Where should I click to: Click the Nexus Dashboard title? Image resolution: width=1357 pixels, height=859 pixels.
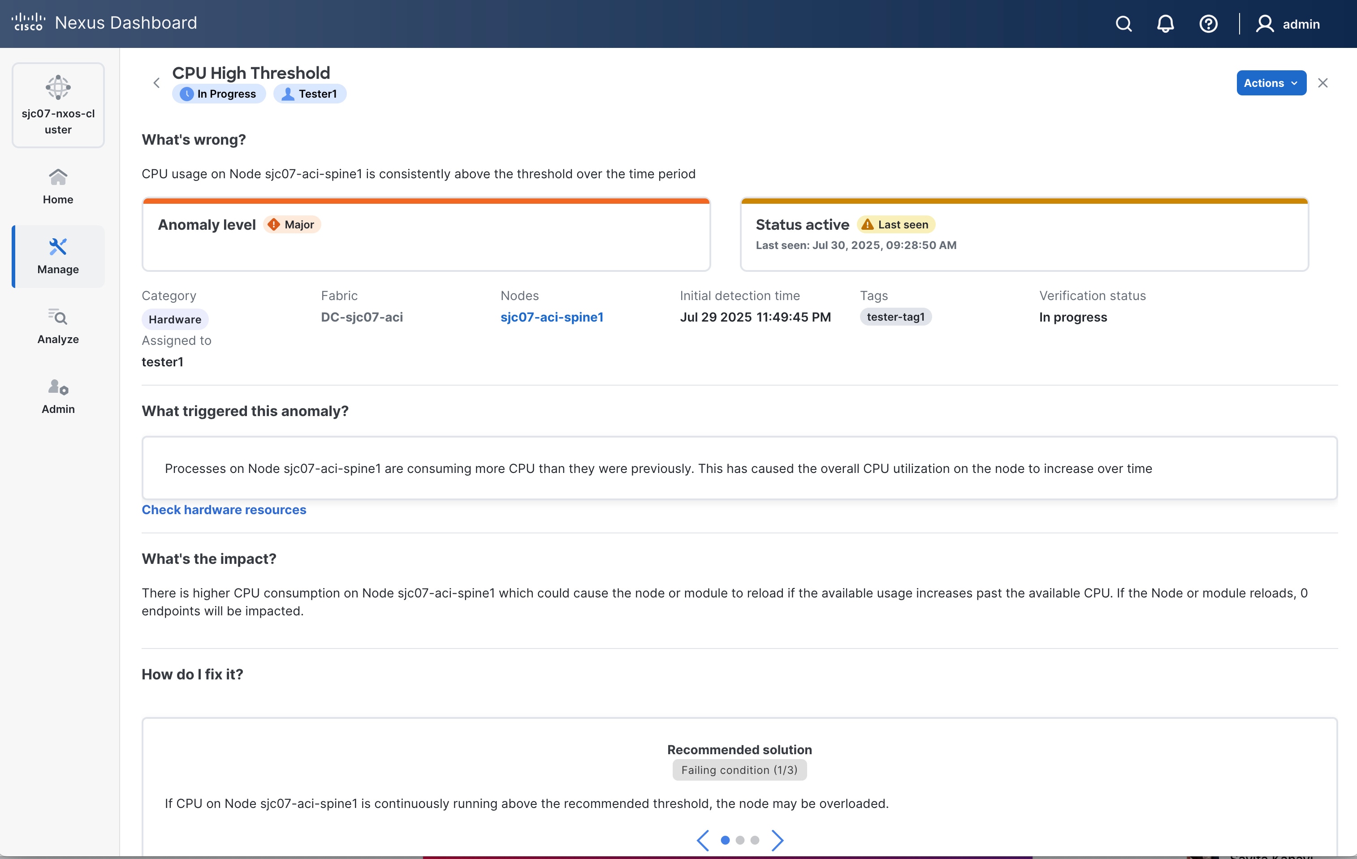pyautogui.click(x=125, y=22)
